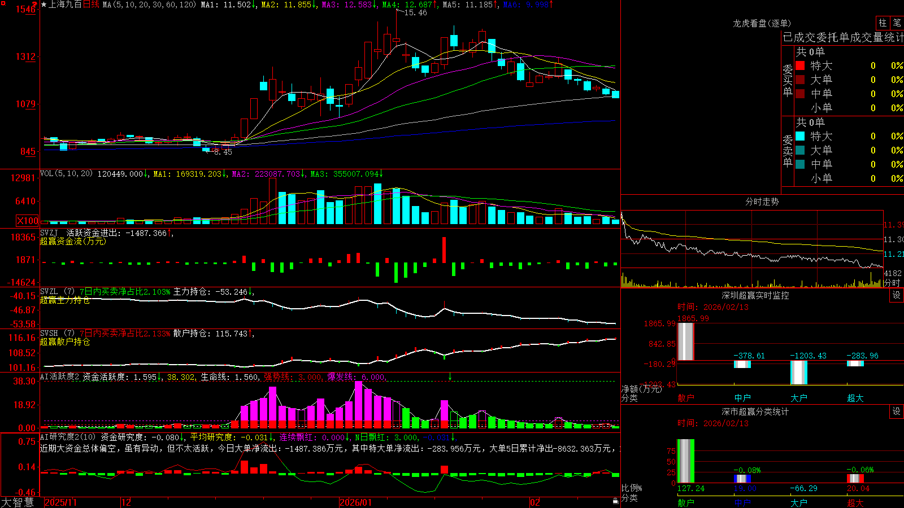The image size is (904, 508).
Task: Click the 1865.99 散户 bar in 实时监控
Action: click(685, 341)
